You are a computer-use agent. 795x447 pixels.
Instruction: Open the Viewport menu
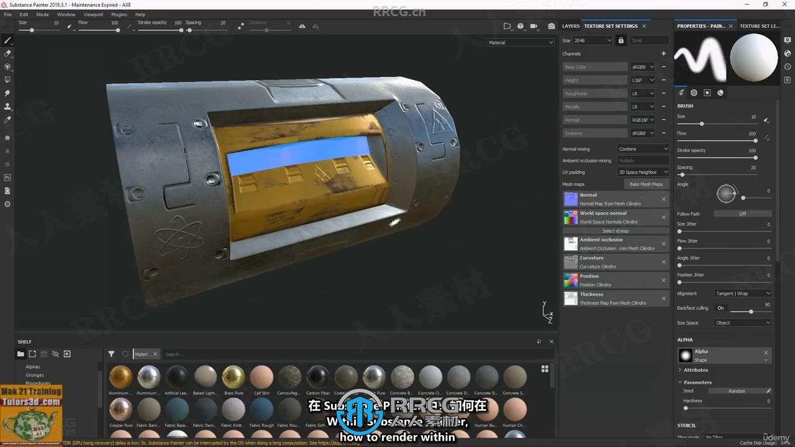point(93,14)
